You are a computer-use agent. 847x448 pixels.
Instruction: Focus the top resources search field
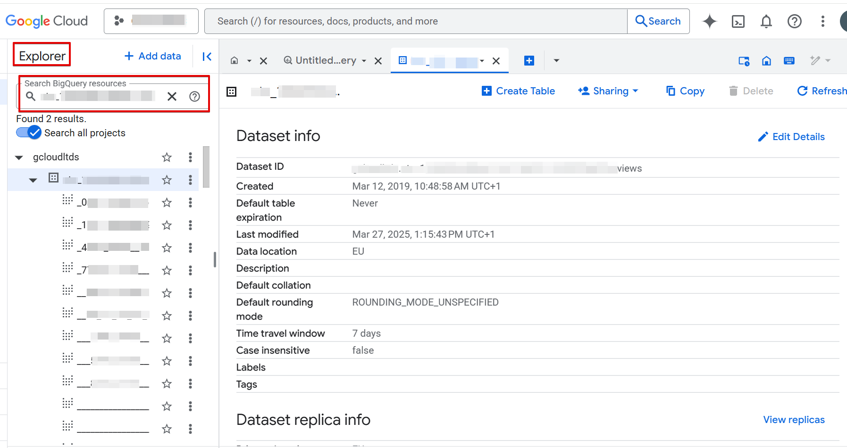pos(416,21)
